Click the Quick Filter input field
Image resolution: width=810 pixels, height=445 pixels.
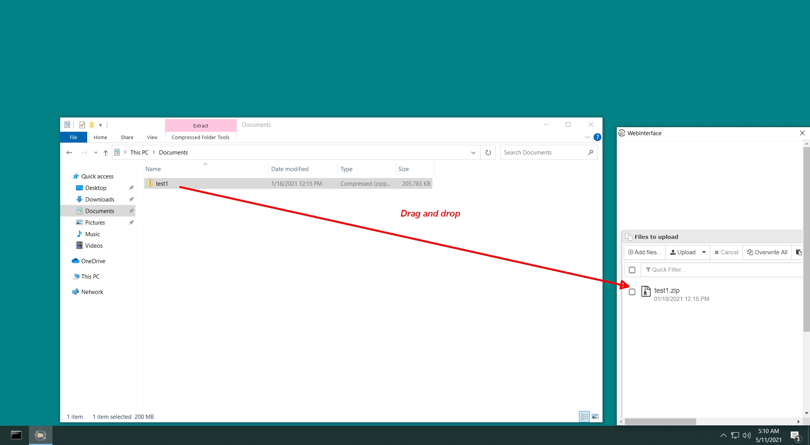click(722, 270)
